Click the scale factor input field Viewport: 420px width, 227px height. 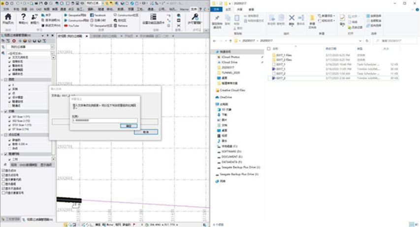(104, 120)
